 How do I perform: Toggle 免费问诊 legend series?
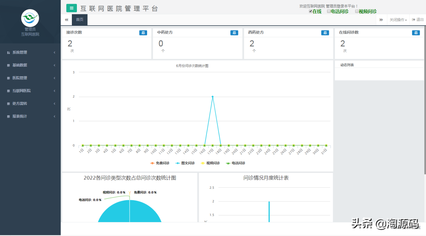(160, 163)
